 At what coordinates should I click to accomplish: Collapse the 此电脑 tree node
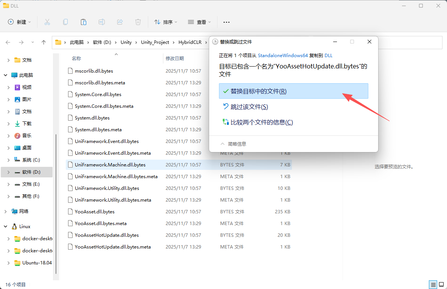click(5, 75)
